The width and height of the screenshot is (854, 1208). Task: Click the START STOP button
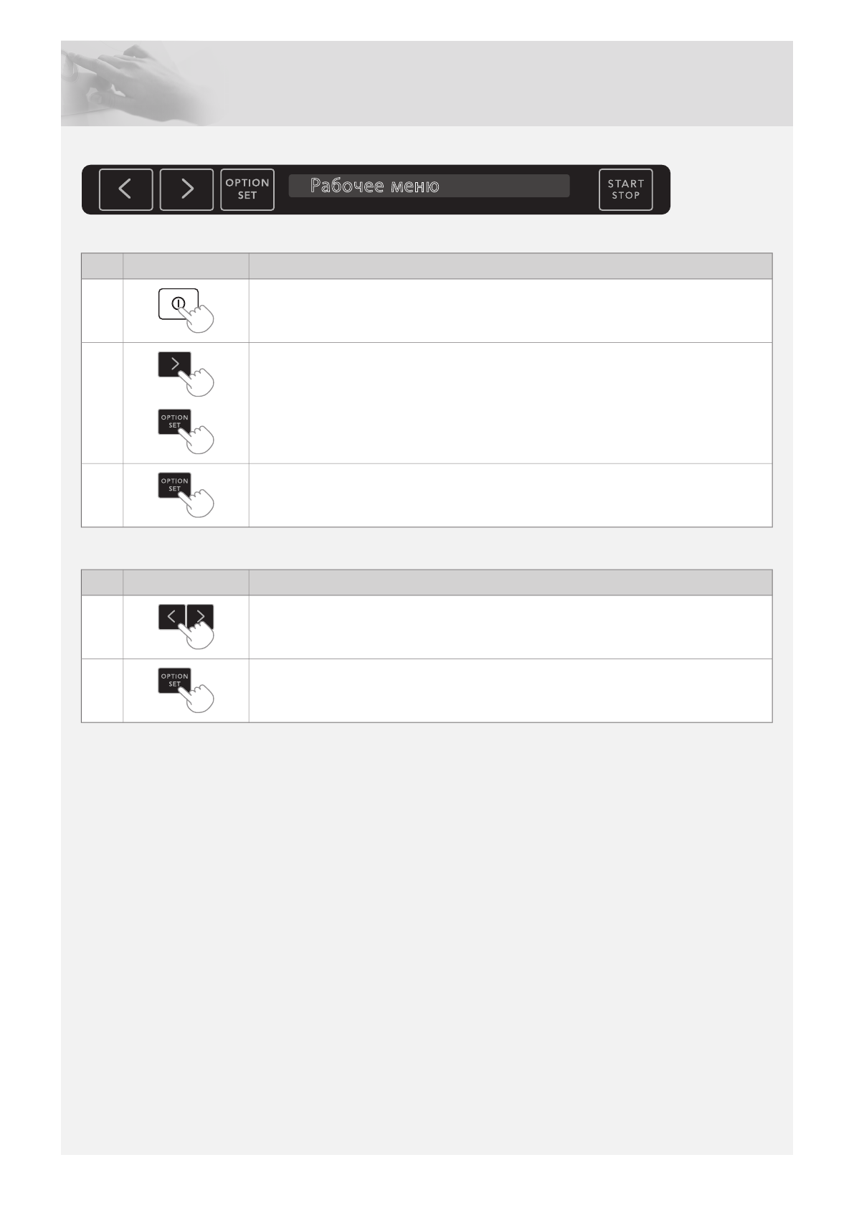click(x=626, y=189)
